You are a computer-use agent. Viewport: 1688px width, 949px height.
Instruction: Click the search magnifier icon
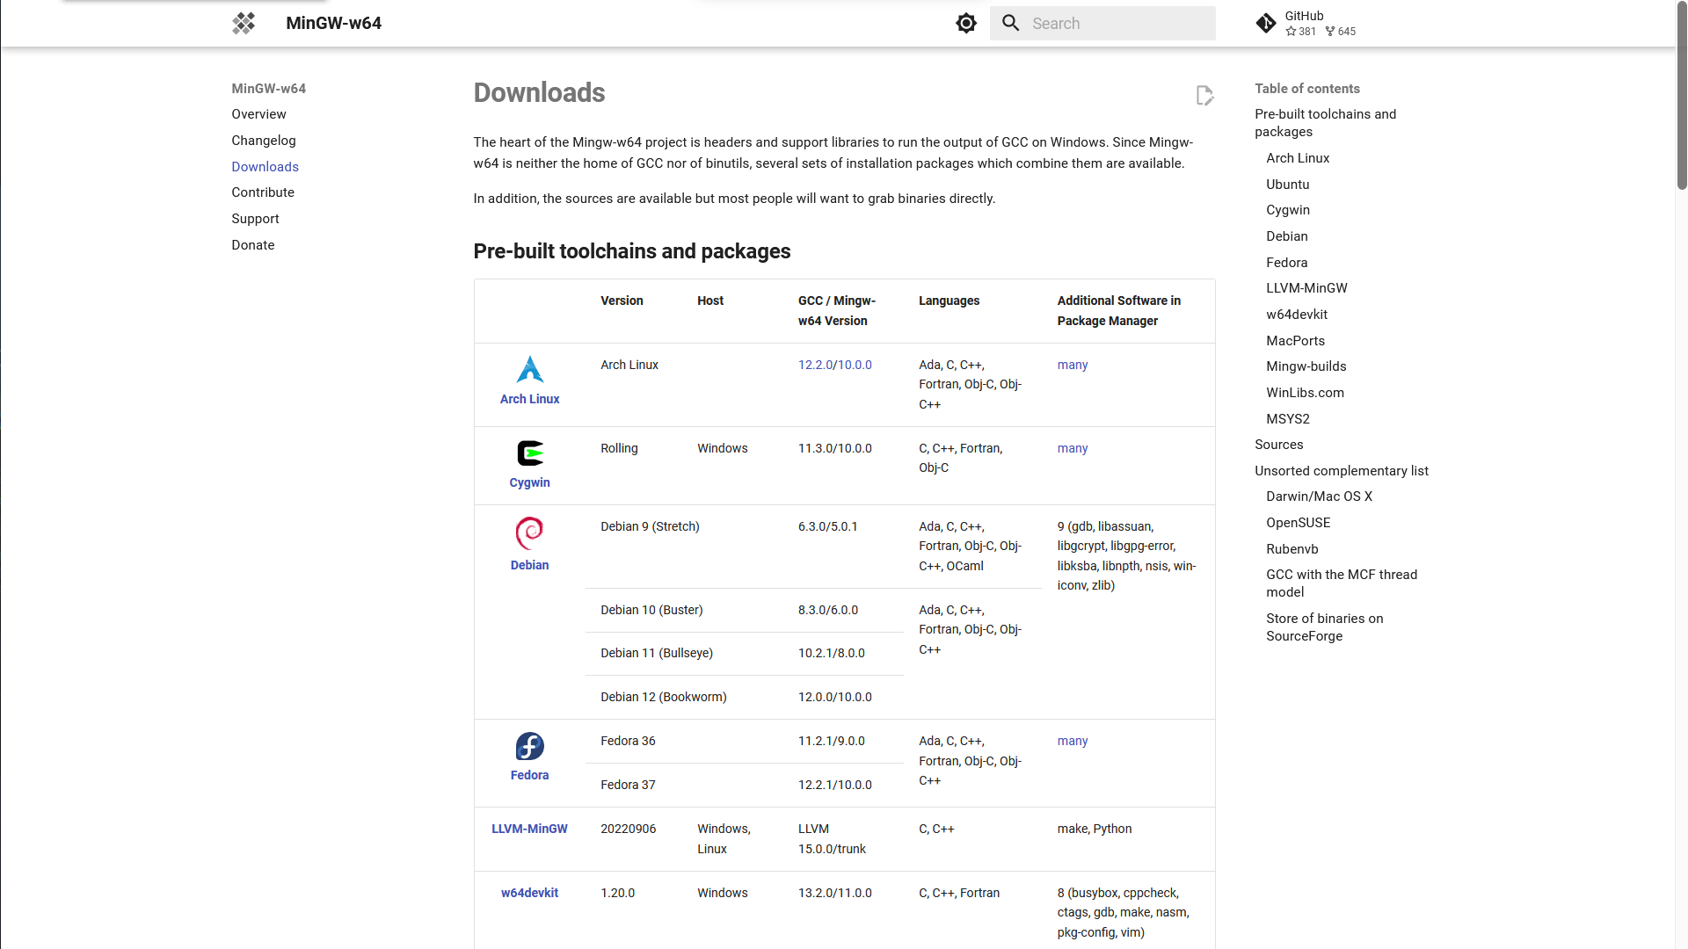pos(1011,24)
